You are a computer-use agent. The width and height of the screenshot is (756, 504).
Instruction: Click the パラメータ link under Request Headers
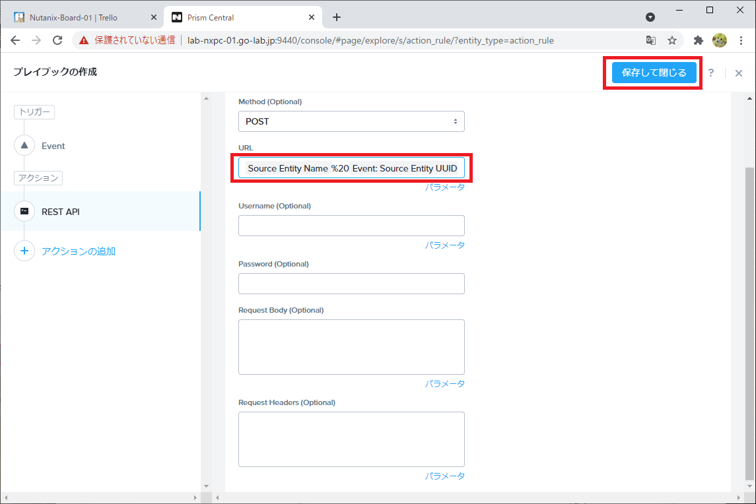pyautogui.click(x=444, y=476)
